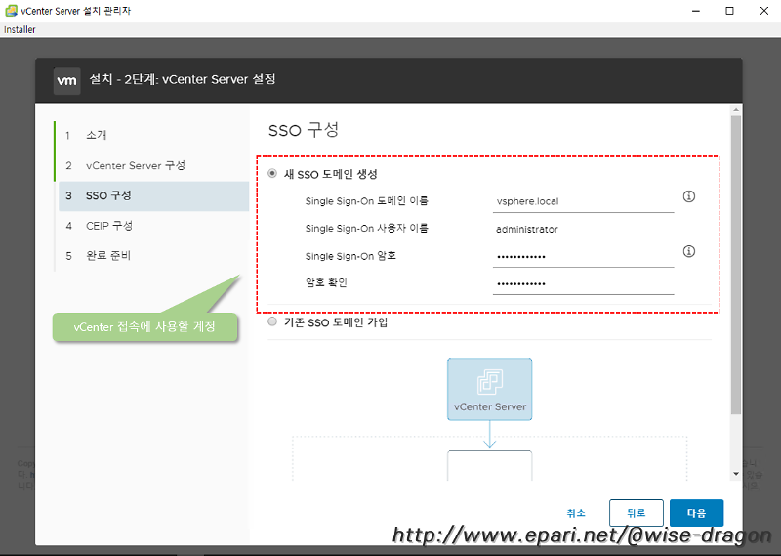Click the 다음 button
781x556 pixels.
pyautogui.click(x=696, y=513)
